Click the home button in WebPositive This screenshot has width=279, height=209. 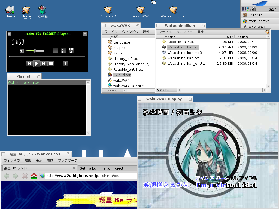(34, 176)
